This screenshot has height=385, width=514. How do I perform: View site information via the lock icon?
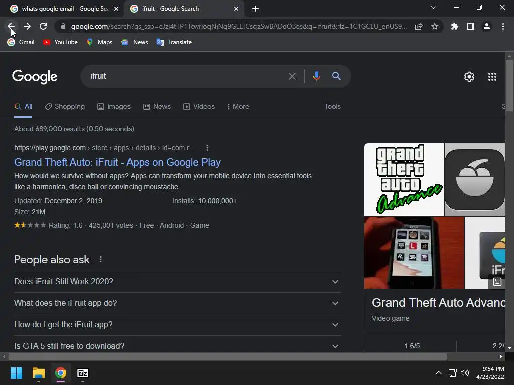[63, 26]
